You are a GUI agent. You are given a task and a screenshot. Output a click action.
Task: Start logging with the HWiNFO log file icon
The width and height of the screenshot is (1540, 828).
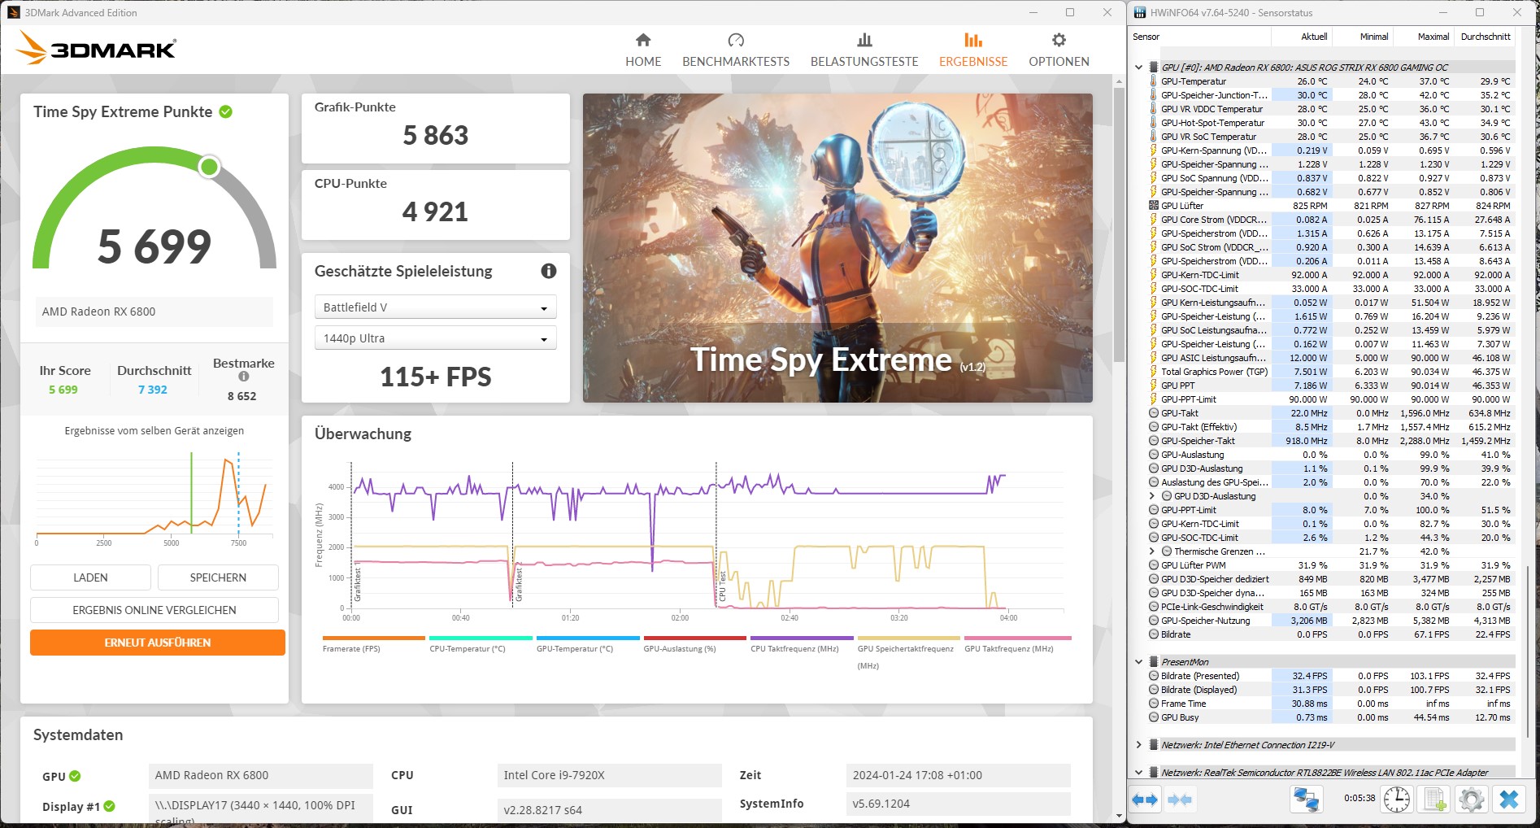click(x=1434, y=800)
